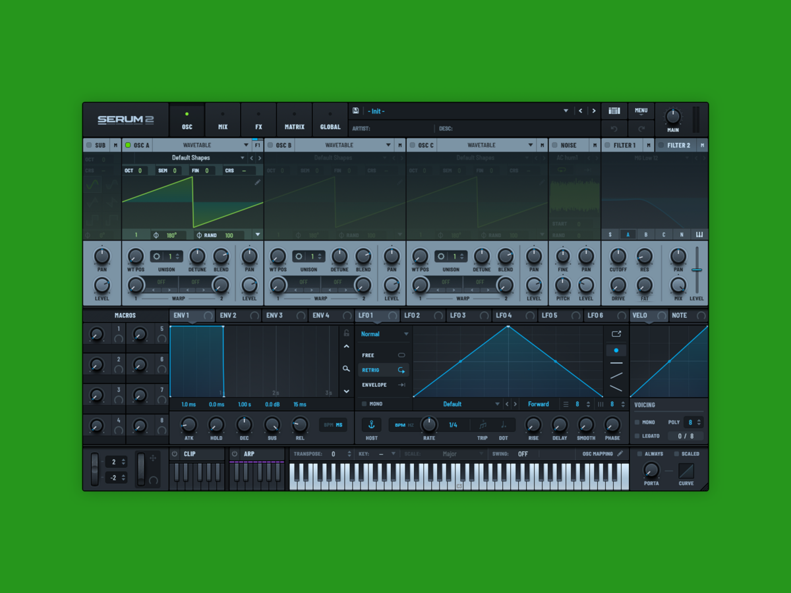Click the OSC A F1 routing button
Screen dimensions: 791x593
point(257,145)
